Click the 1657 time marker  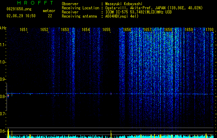pyautogui.click(x=148, y=30)
